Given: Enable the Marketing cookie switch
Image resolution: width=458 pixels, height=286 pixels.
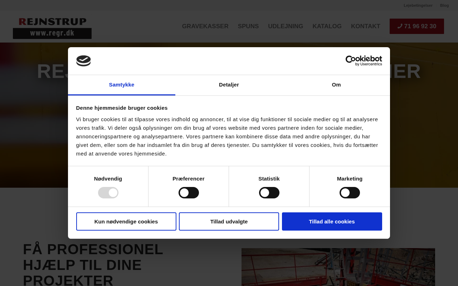Looking at the screenshot, I should 350,193.
